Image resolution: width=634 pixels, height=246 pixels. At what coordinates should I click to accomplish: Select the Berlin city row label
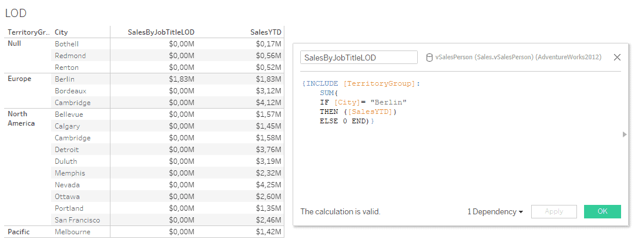click(x=64, y=79)
